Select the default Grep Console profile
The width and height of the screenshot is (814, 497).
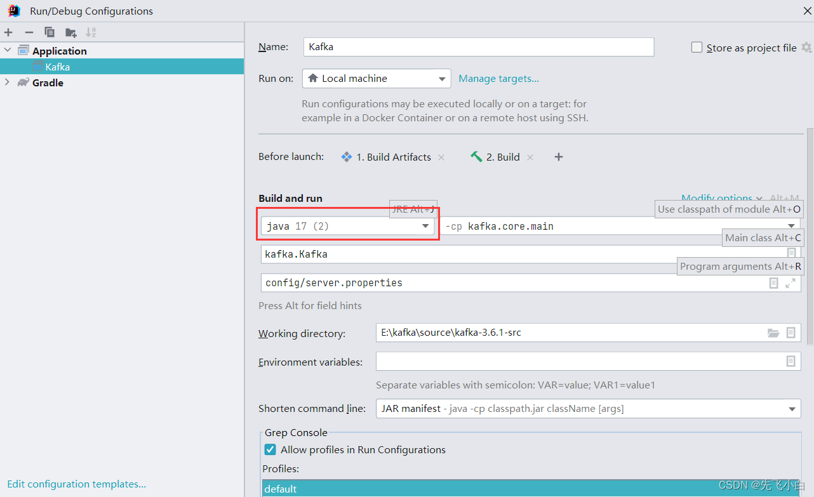pos(531,489)
